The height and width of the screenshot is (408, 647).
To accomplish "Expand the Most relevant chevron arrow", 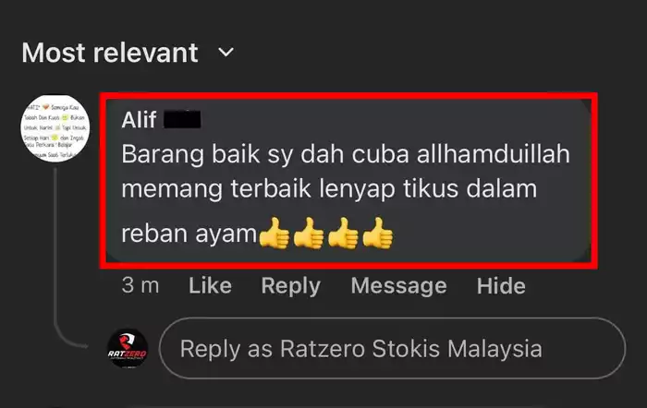I will coord(226,53).
